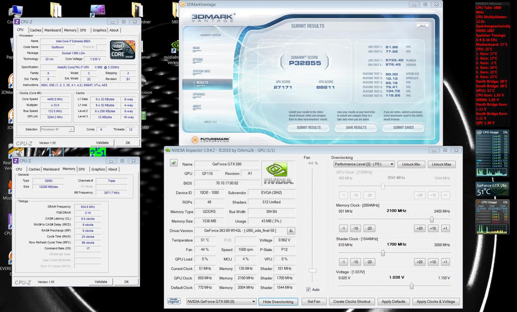
Task: Click the SUBMIT RESULTS button
Action: click(308, 128)
